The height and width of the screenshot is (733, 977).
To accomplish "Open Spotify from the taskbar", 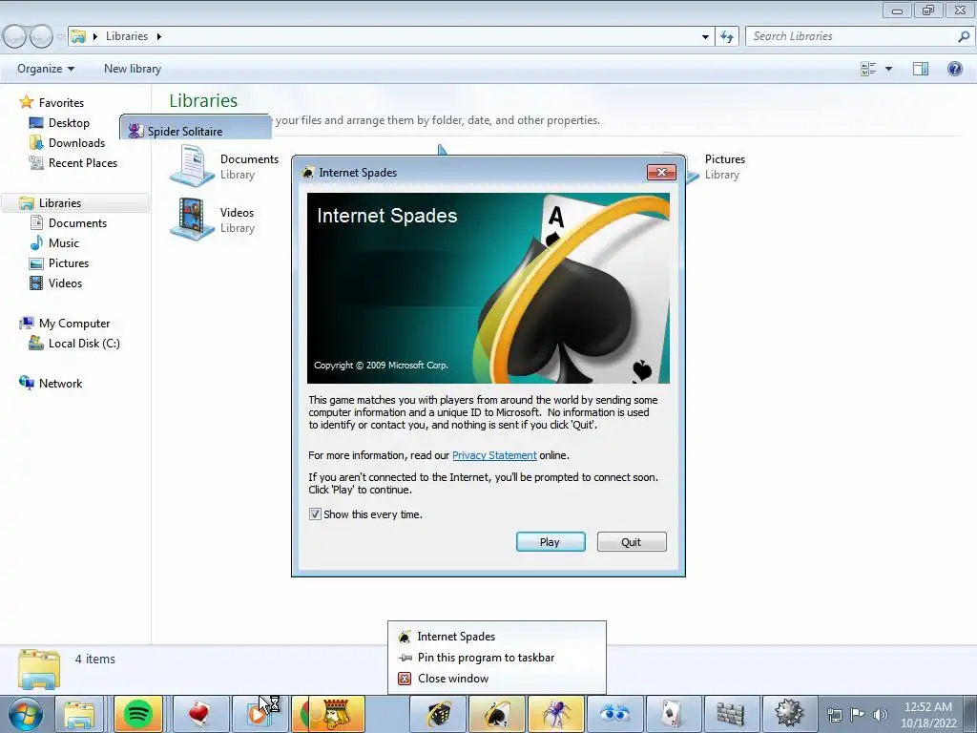I will (x=138, y=714).
